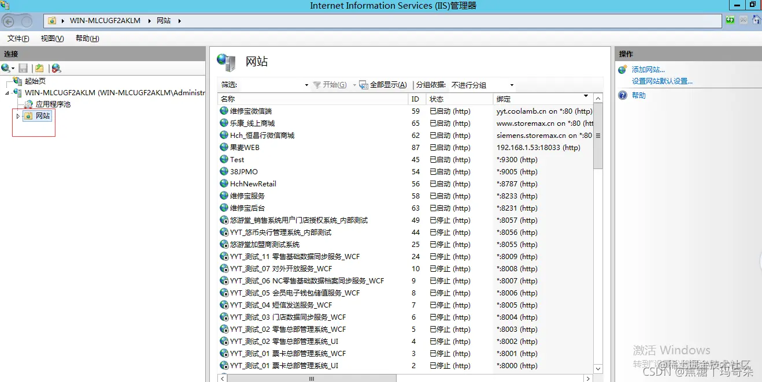Click the 开始(G) filter icon

point(318,85)
